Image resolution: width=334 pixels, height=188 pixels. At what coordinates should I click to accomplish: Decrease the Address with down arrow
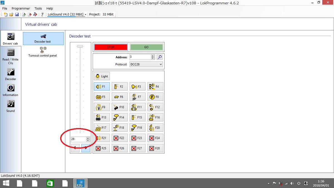tap(153, 58)
